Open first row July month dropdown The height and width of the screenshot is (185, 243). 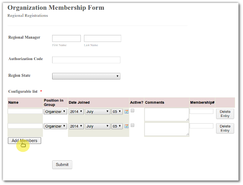pyautogui.click(x=98, y=112)
